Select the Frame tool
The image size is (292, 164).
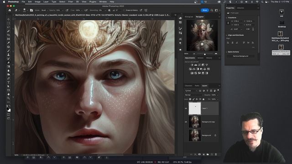[9, 39]
